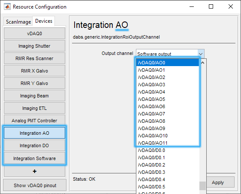Close the Resource Configuration window

(x=231, y=6)
